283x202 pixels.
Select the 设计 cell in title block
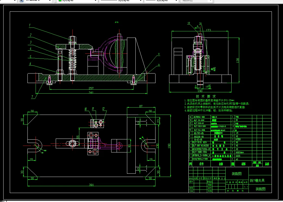click(x=191, y=182)
